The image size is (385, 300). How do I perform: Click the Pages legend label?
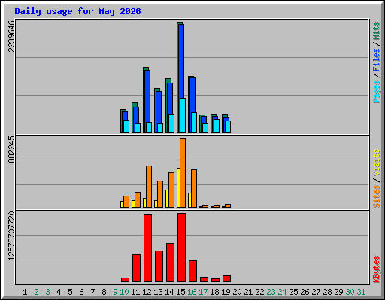[376, 91]
